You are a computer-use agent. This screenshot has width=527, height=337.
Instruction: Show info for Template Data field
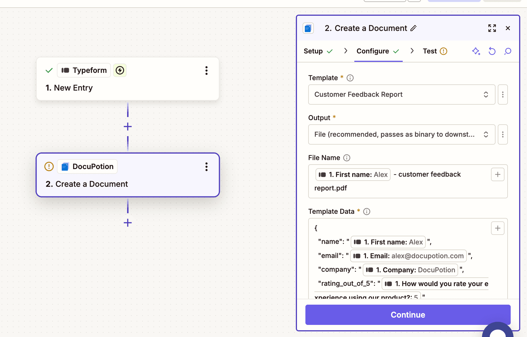[367, 212]
